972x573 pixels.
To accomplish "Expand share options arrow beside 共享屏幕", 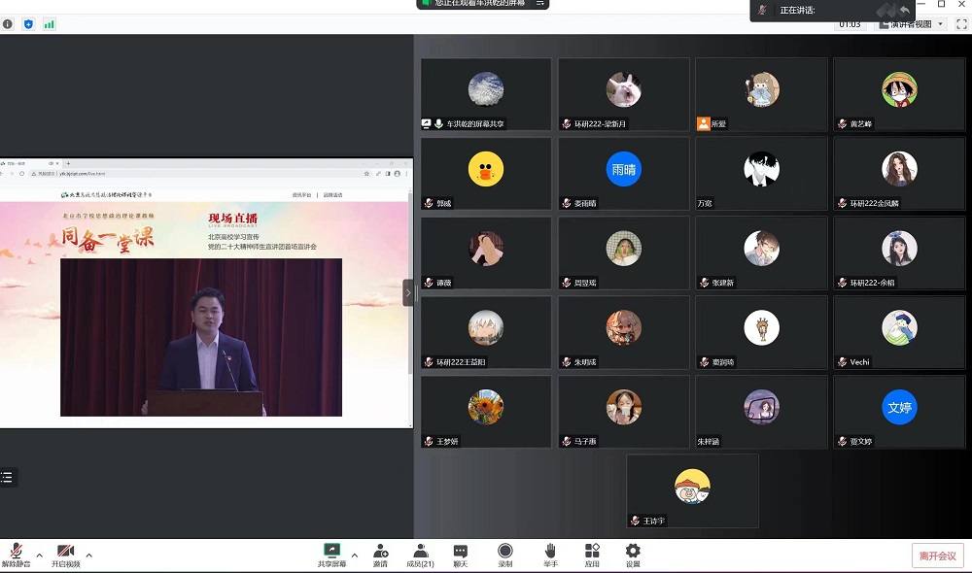I will pyautogui.click(x=355, y=556).
